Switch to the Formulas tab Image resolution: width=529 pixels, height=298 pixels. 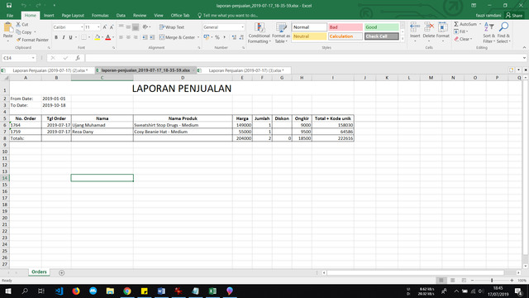pyautogui.click(x=100, y=16)
